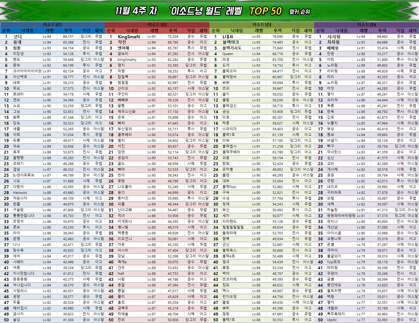Click the 닉네임 column header under 이소드녕1
This screenshot has height=323, width=419.
28,31
